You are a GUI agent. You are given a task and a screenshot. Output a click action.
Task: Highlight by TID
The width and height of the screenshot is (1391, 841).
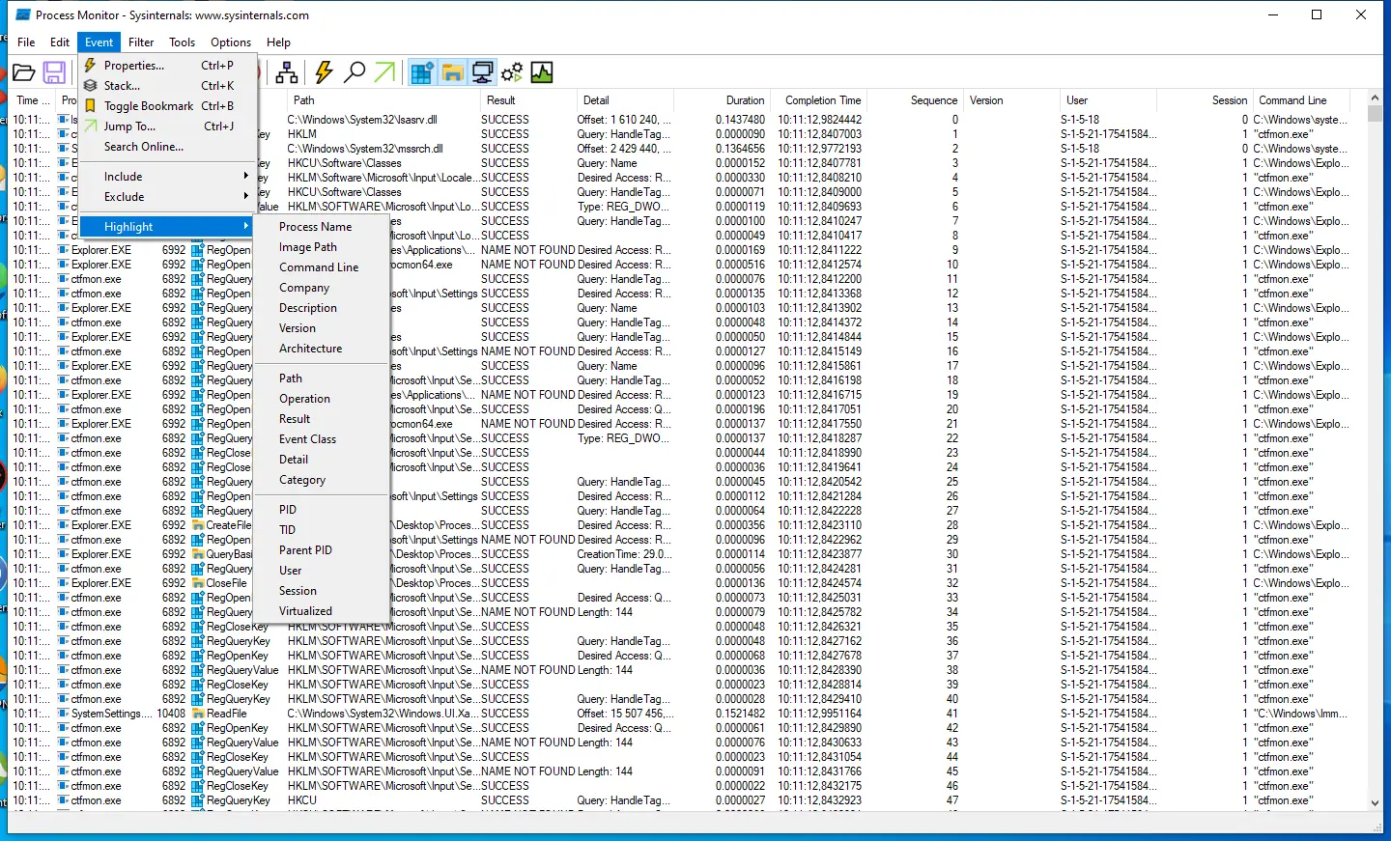[x=322, y=530]
